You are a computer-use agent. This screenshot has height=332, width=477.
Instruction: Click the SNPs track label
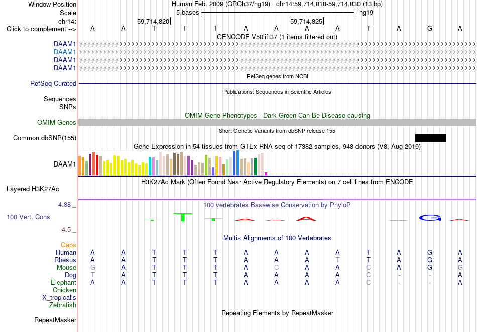[x=68, y=107]
